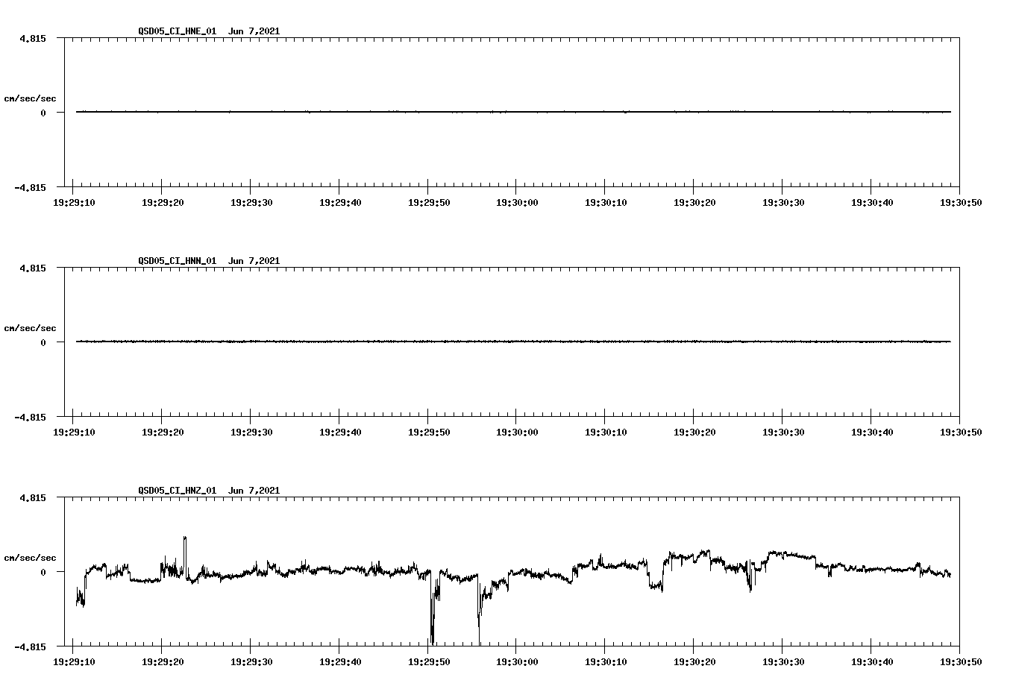The width and height of the screenshot is (1013, 689).
Task: Click the cm/sec/sec unit label on HNZ plot
Action: (x=30, y=558)
